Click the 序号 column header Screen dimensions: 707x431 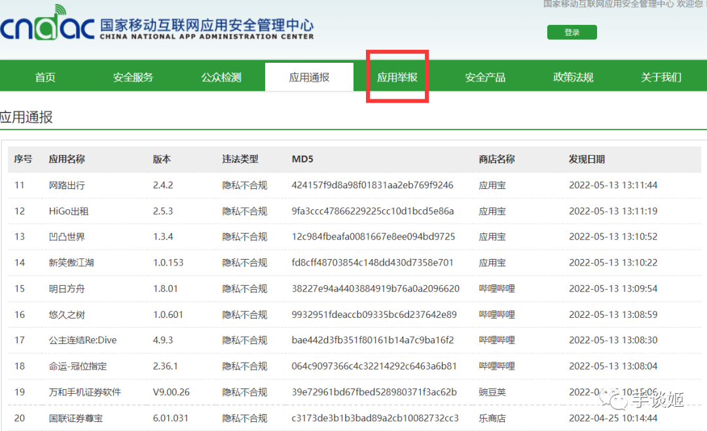pyautogui.click(x=23, y=159)
